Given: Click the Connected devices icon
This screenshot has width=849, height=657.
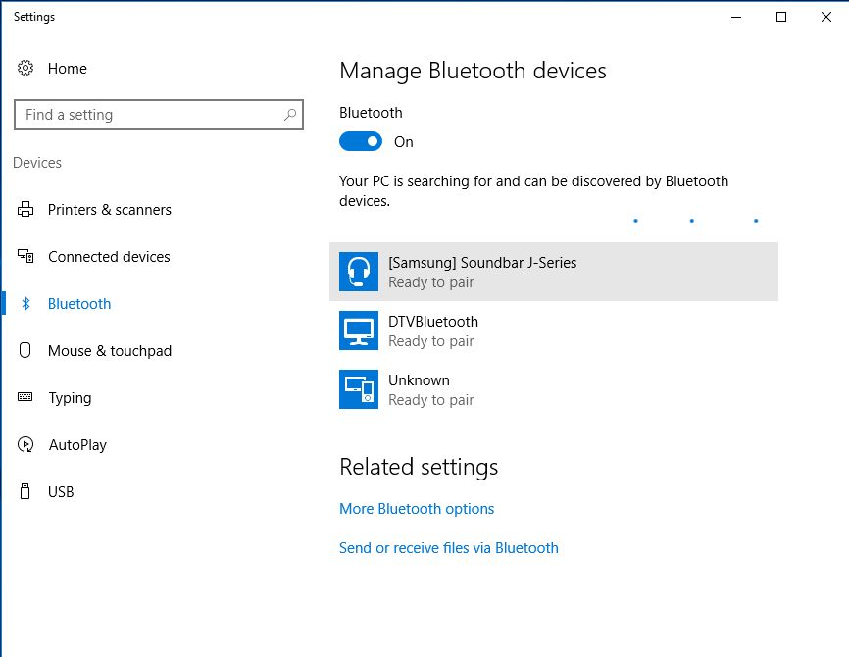Looking at the screenshot, I should coord(25,257).
